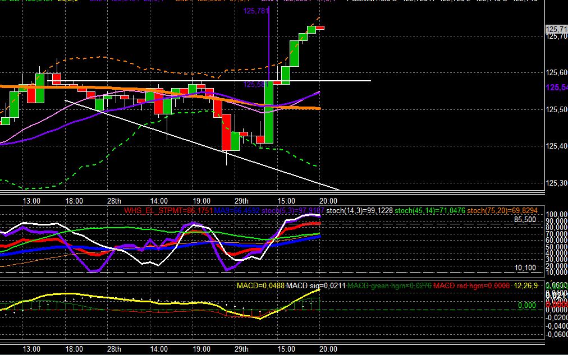Click the last red candle at chart's end
The width and height of the screenshot is (568, 355).
(x=320, y=28)
